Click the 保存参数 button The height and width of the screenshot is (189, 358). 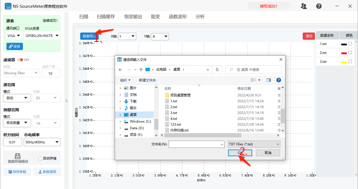[x=17, y=172]
